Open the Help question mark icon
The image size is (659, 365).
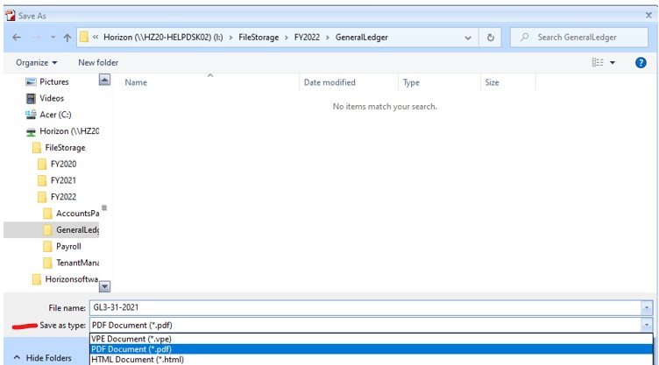(x=641, y=63)
